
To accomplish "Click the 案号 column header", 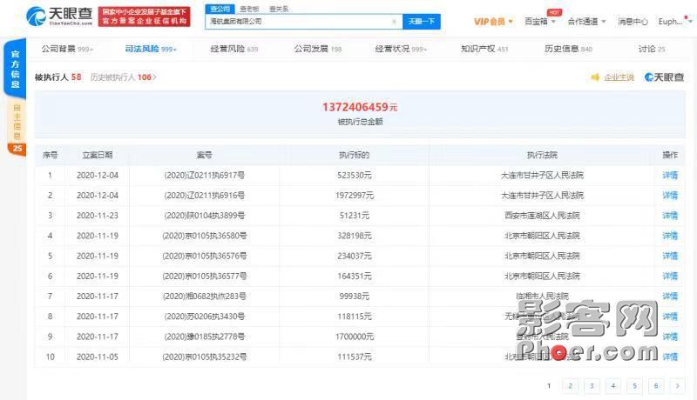I will click(x=205, y=155).
